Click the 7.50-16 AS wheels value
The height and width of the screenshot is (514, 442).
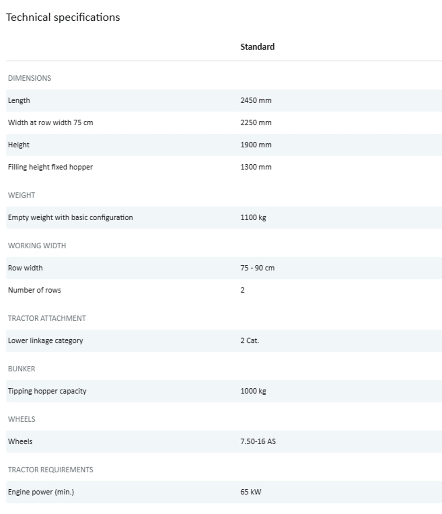[x=258, y=441]
